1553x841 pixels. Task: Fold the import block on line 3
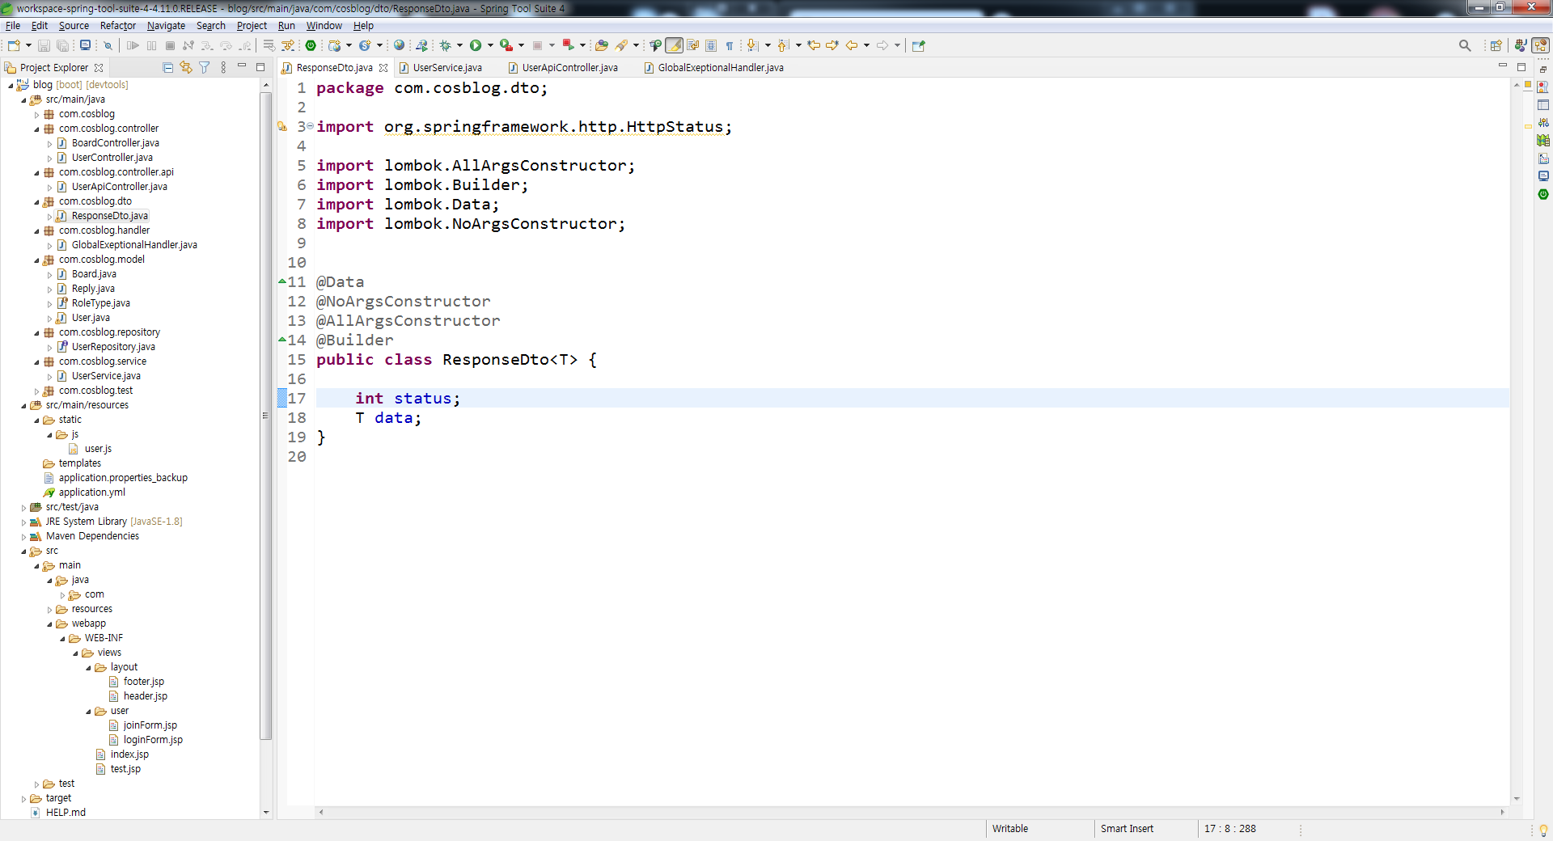tap(311, 126)
